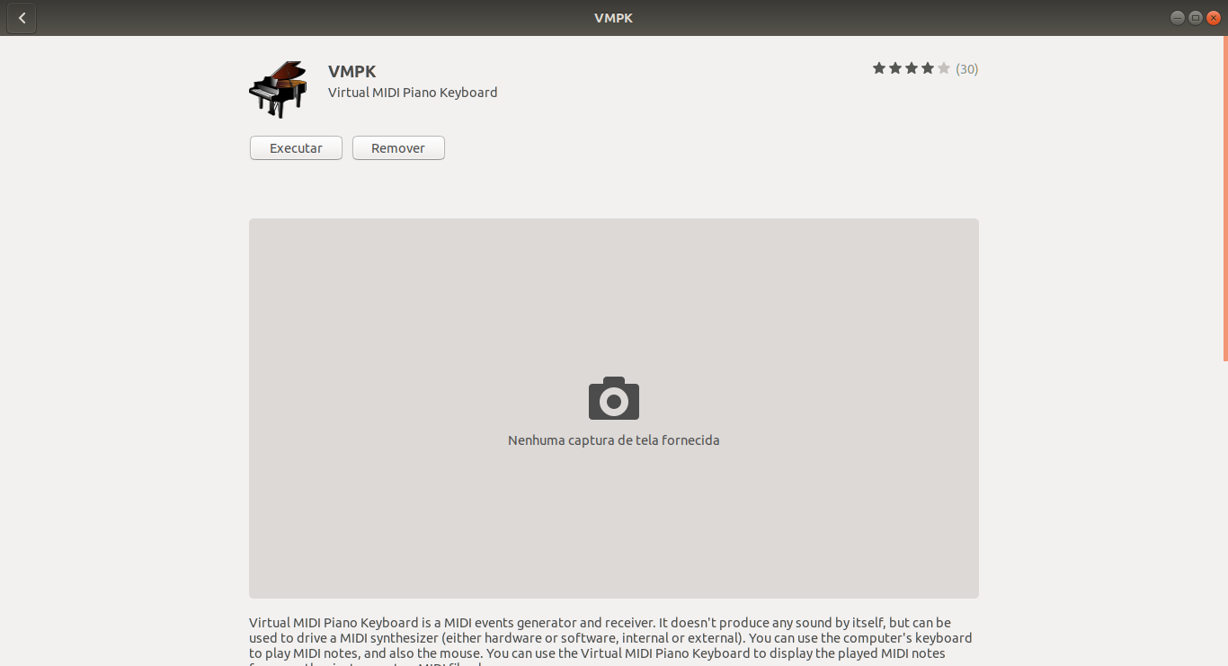Minimize the VMPK window

[1178, 18]
